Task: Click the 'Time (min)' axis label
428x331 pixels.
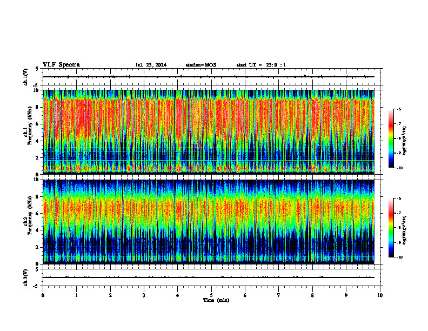Action: point(216,300)
